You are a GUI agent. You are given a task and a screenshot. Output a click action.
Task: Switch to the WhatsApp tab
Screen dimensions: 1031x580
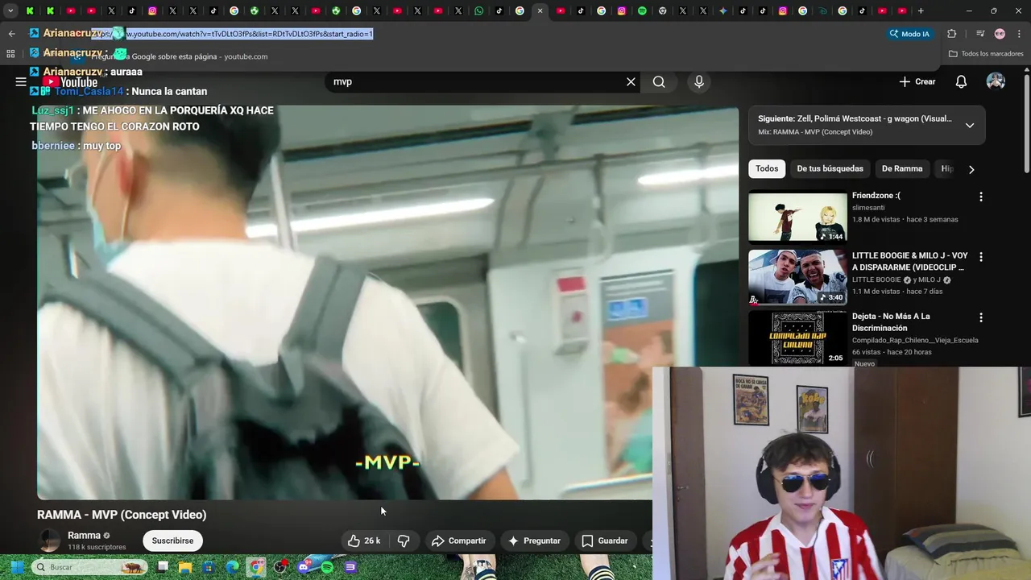[478, 10]
